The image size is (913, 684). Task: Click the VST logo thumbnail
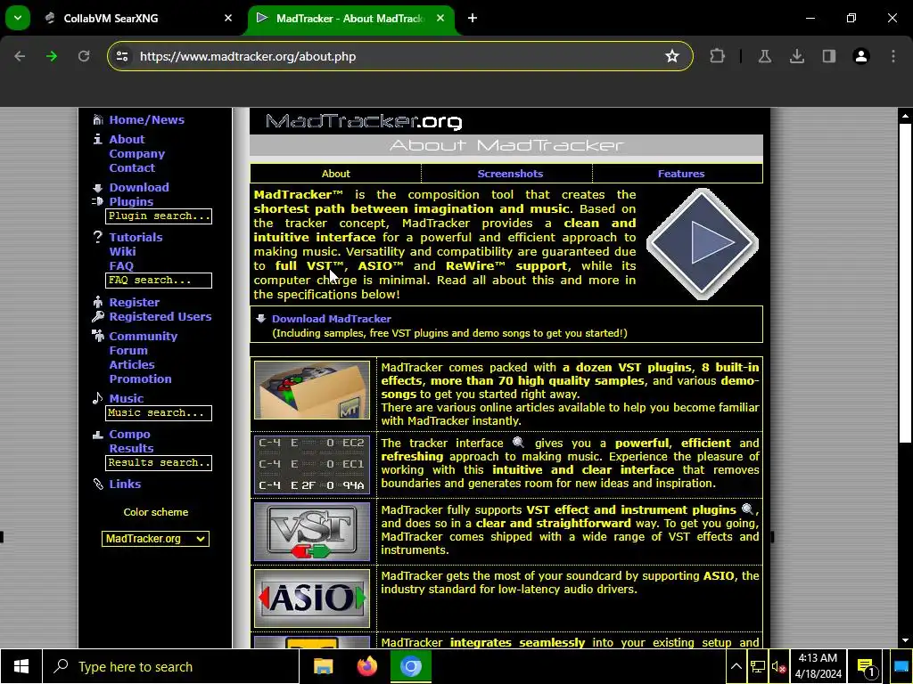[311, 532]
